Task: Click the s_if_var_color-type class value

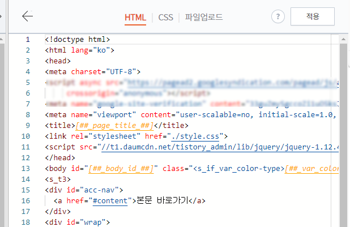Action: [238, 169]
